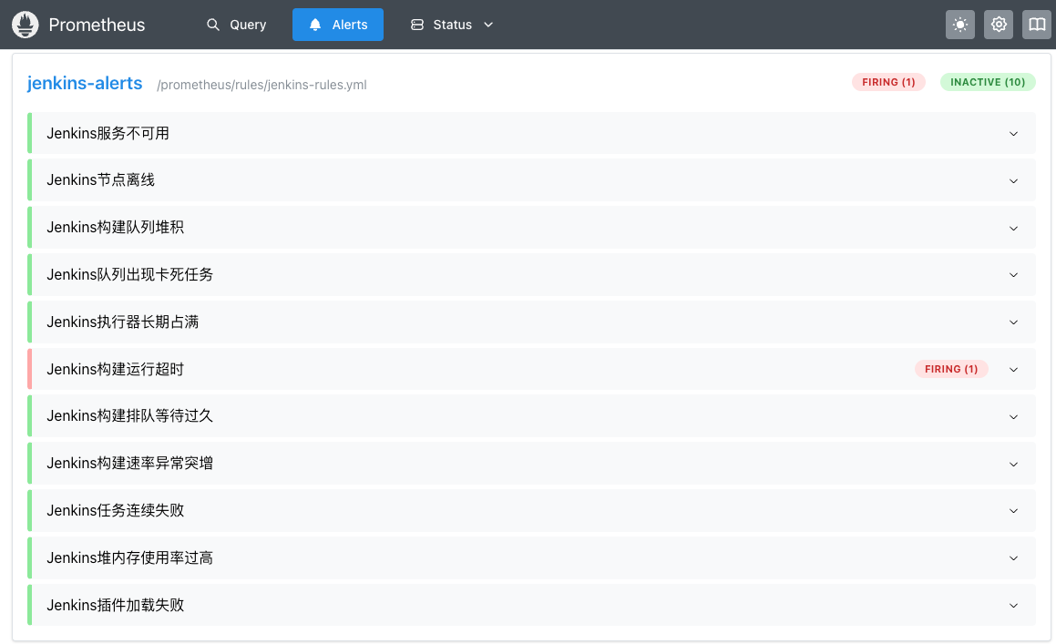Go to the Query page label
Image resolution: width=1056 pixels, height=644 pixels.
(248, 25)
